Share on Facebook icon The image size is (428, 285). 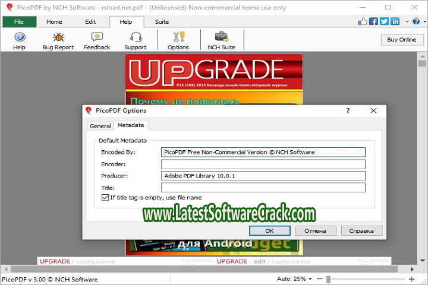[373, 21]
